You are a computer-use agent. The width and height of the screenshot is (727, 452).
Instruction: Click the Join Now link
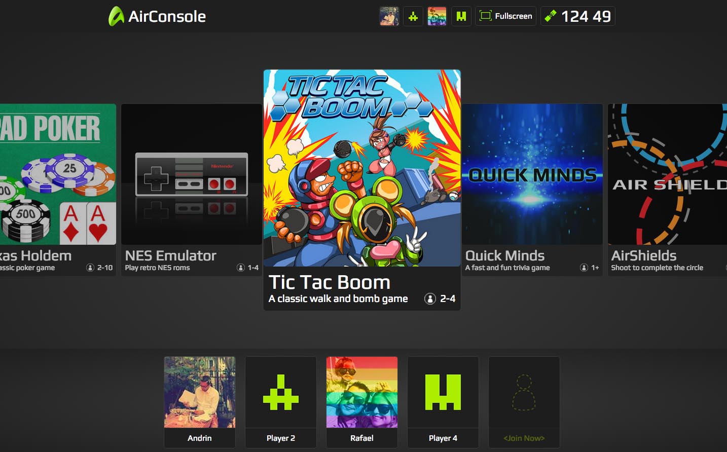524,438
